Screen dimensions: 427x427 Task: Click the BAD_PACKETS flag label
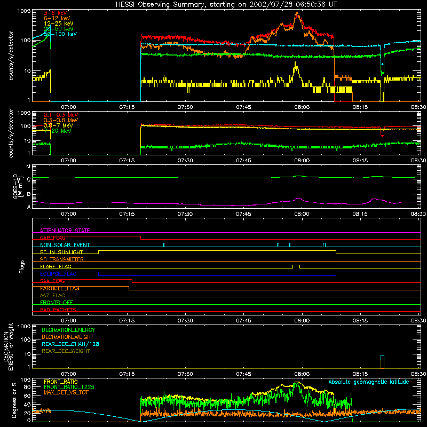(58, 310)
